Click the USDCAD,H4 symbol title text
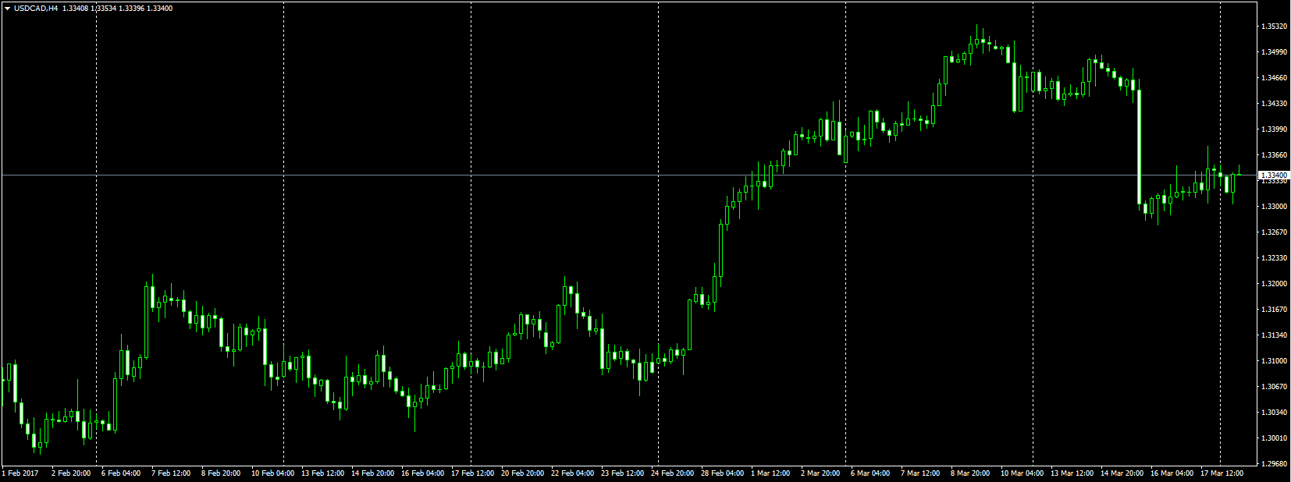The height and width of the screenshot is (482, 1291). 36,9
